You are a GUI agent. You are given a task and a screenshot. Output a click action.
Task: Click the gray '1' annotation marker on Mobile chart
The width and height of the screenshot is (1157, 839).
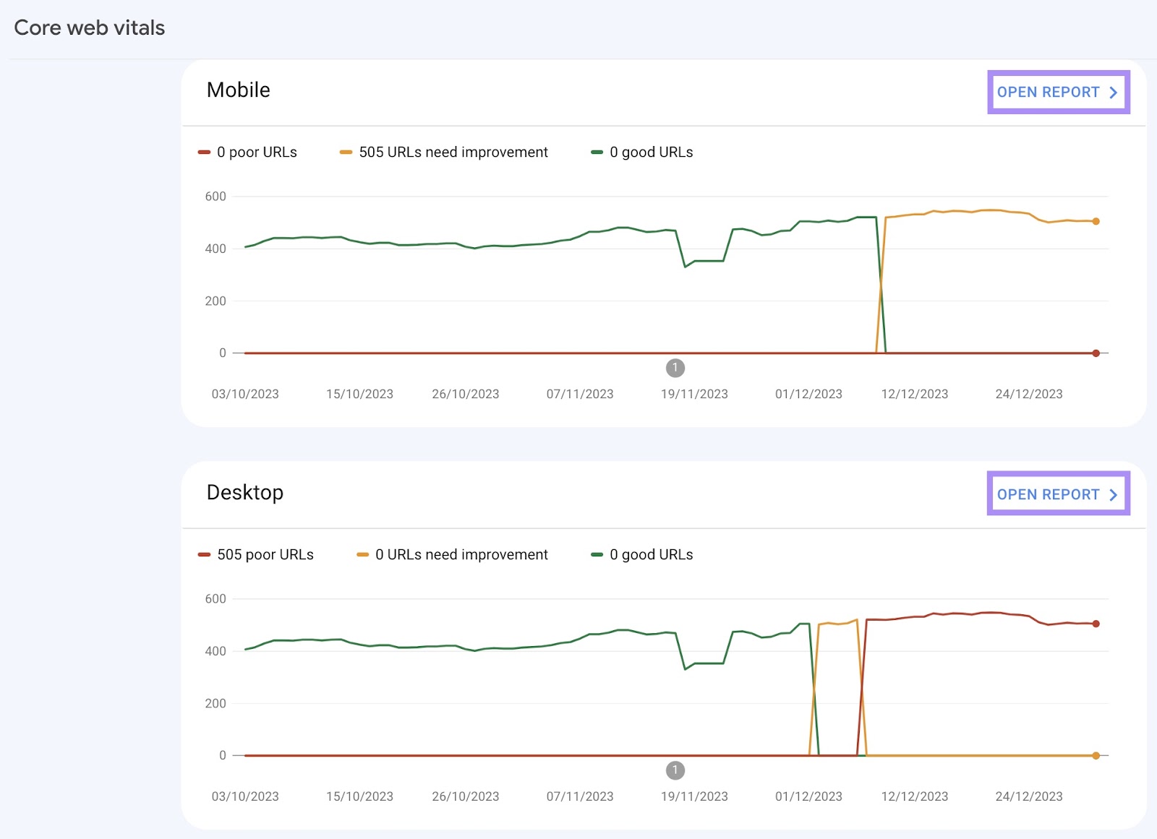[x=675, y=368]
